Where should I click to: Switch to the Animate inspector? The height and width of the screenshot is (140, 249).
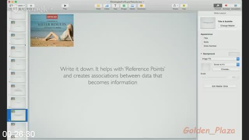click(x=226, y=5)
